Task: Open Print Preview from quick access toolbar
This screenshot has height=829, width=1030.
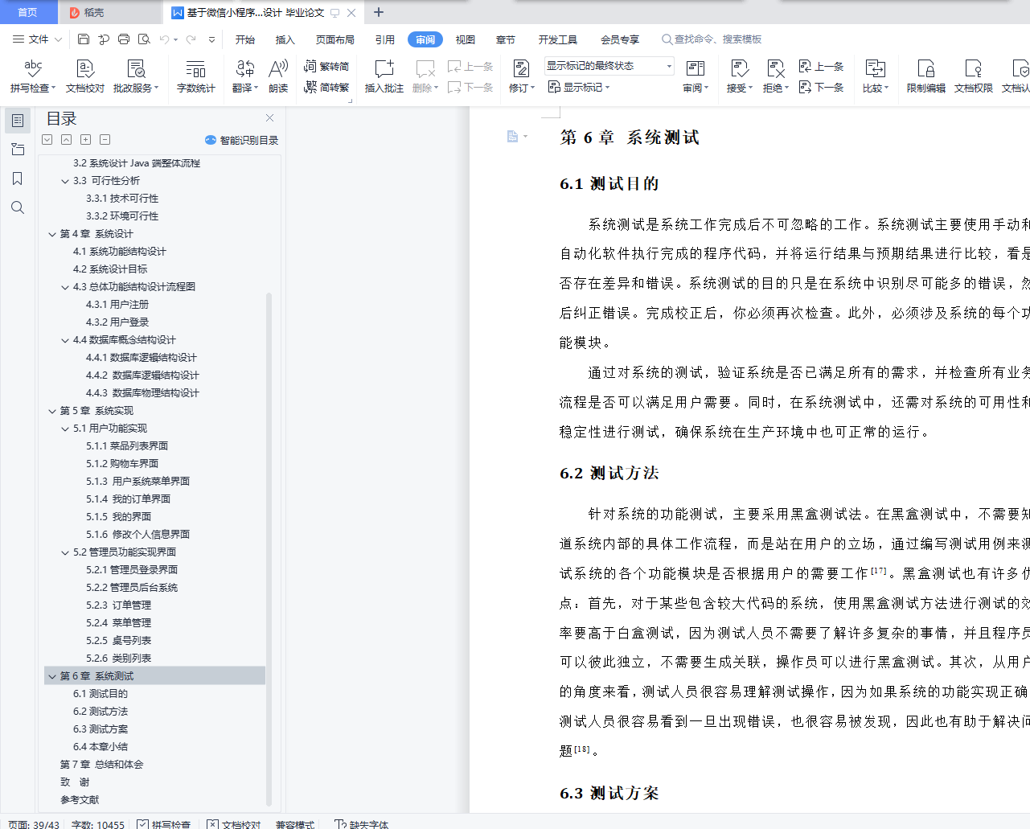Action: tap(144, 39)
